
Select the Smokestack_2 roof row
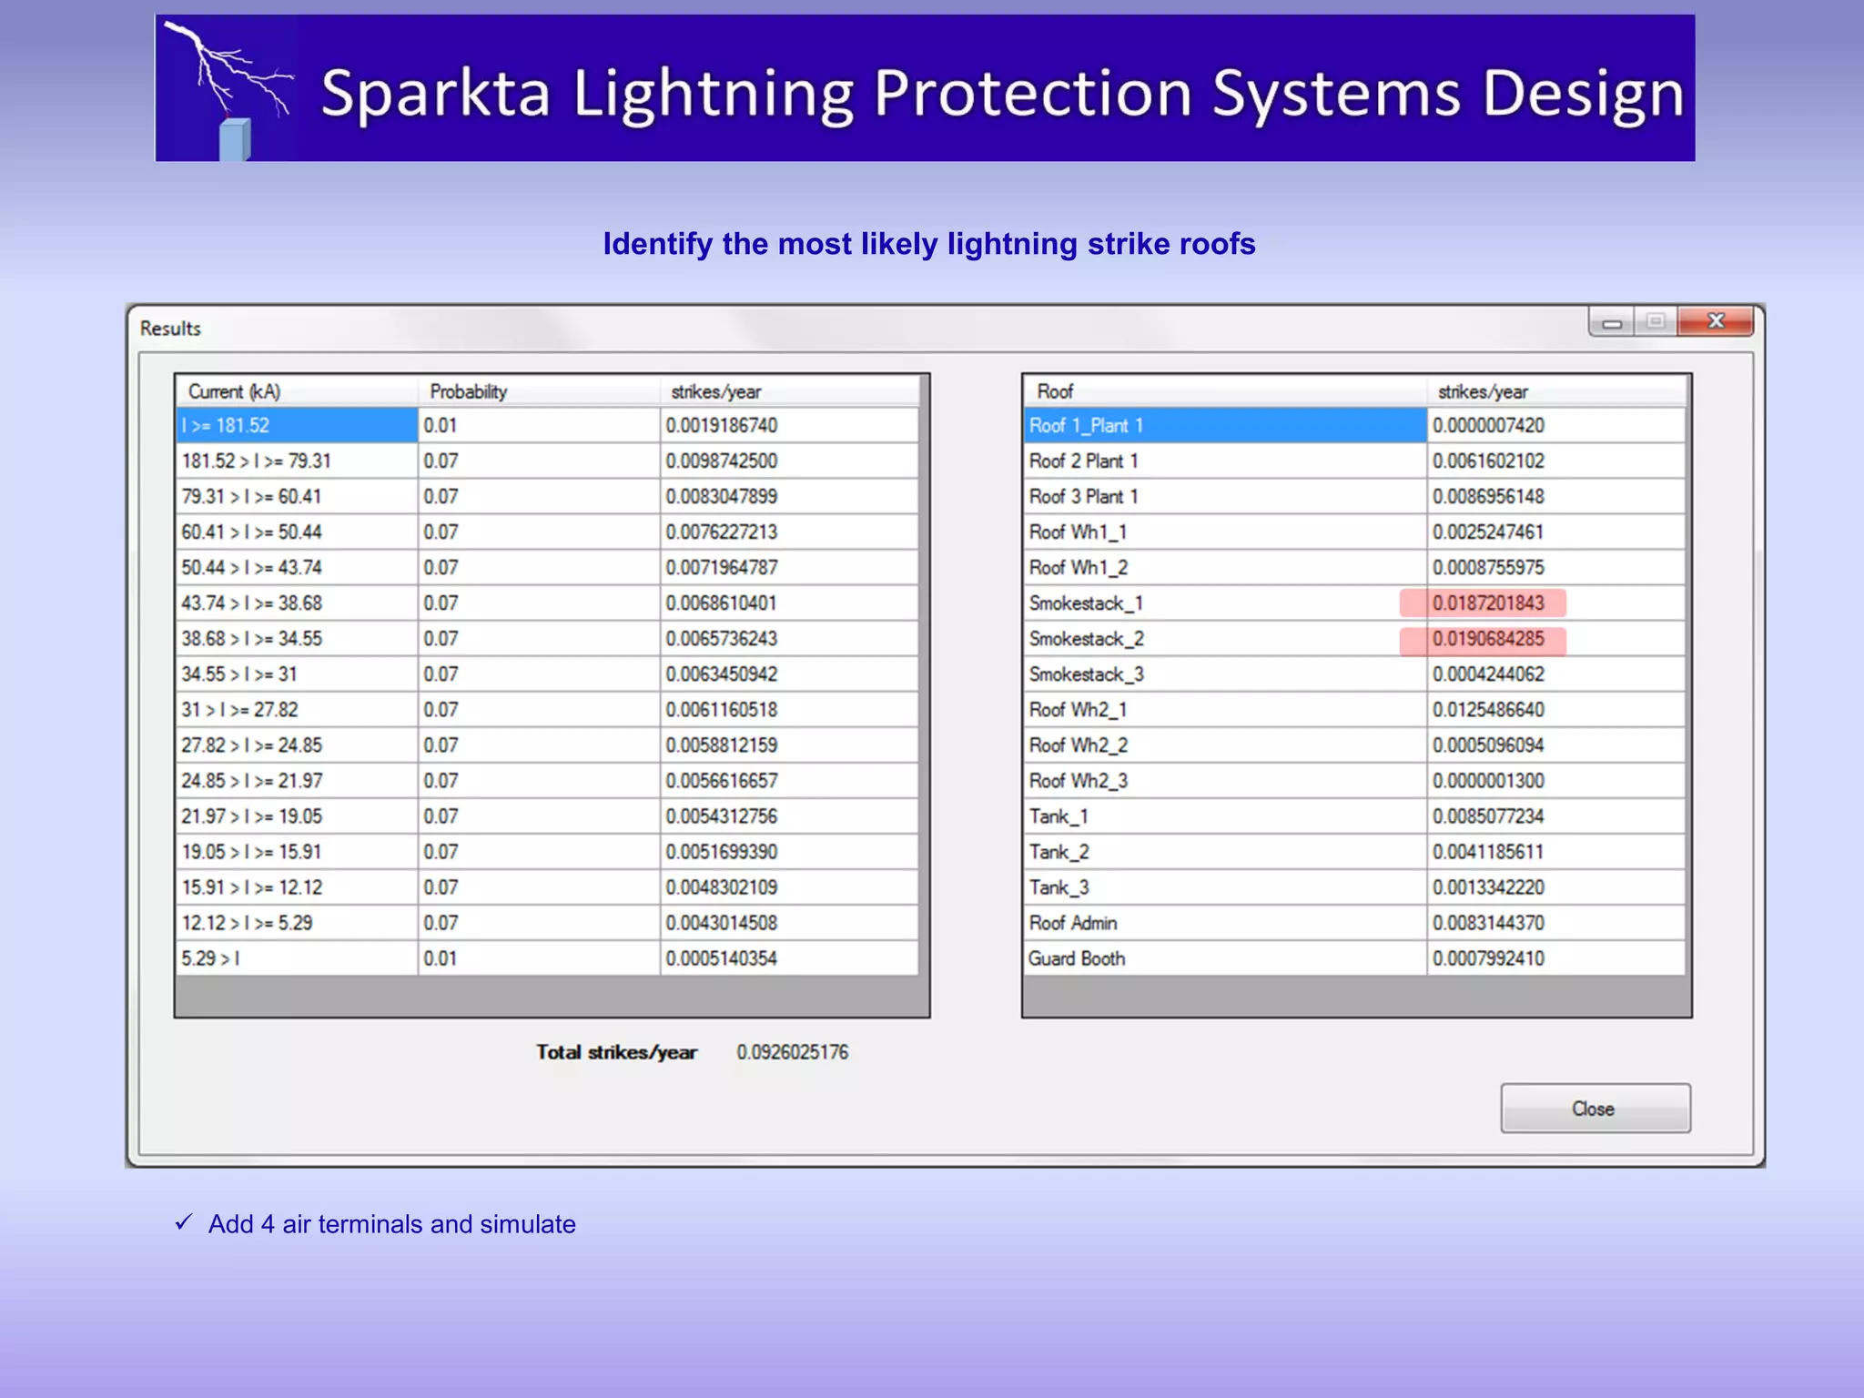pos(1086,639)
